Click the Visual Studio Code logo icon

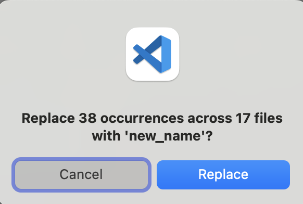pos(153,54)
